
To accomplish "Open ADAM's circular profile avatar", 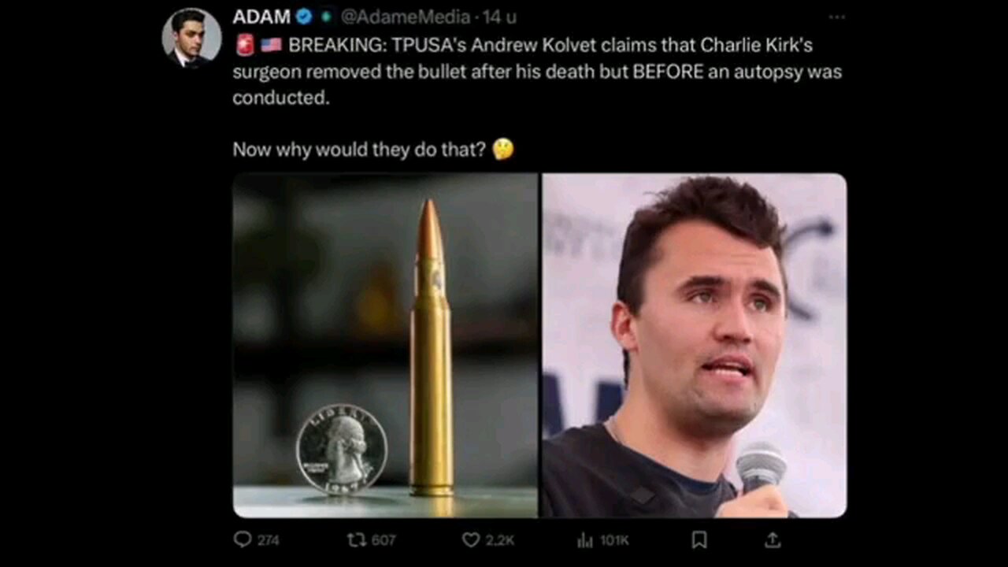I will (x=191, y=37).
